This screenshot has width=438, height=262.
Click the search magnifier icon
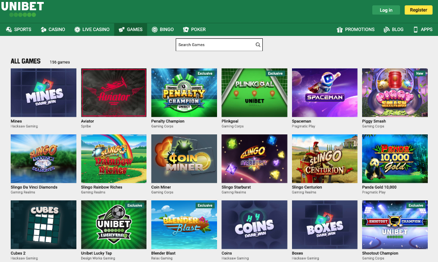point(258,45)
